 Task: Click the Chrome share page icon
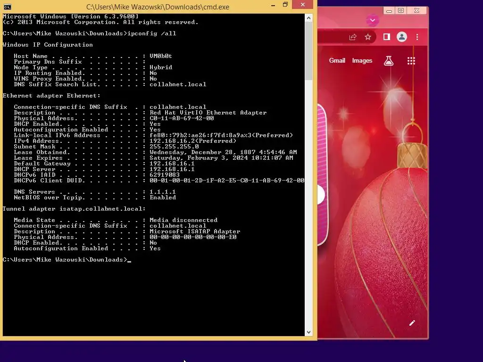[353, 37]
